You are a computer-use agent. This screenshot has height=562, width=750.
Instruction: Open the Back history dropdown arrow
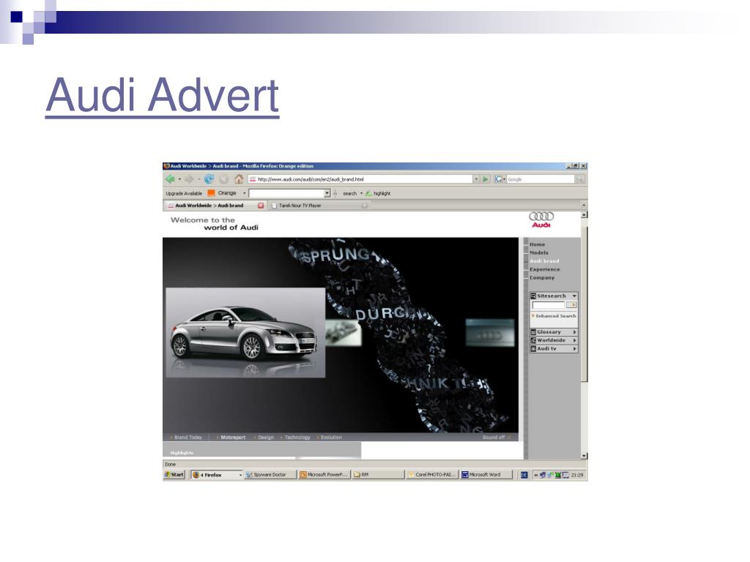[x=180, y=180]
